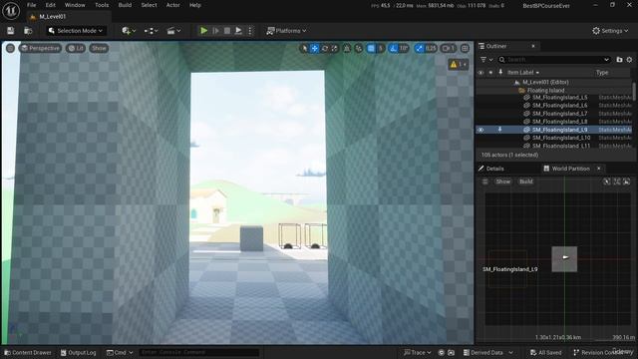Open the Select menu
This screenshot has width=638, height=359.
[x=149, y=5]
